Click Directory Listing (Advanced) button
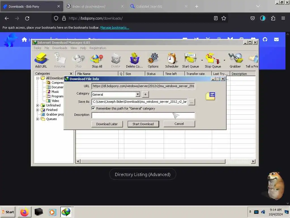The width and height of the screenshot is (290, 218). tap(143, 175)
